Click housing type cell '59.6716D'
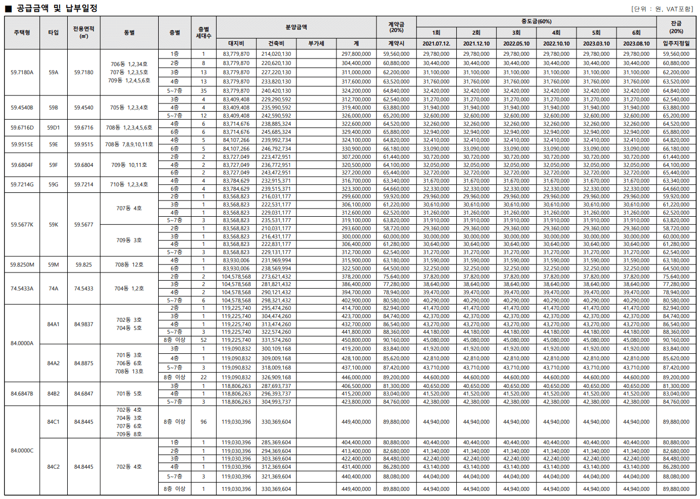This screenshot has width=700, height=499. tap(22, 128)
